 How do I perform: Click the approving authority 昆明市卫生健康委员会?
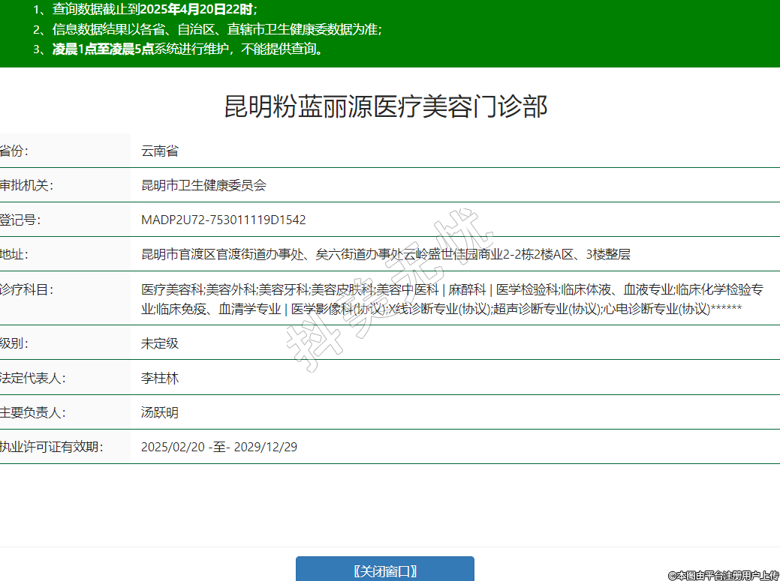click(x=203, y=185)
